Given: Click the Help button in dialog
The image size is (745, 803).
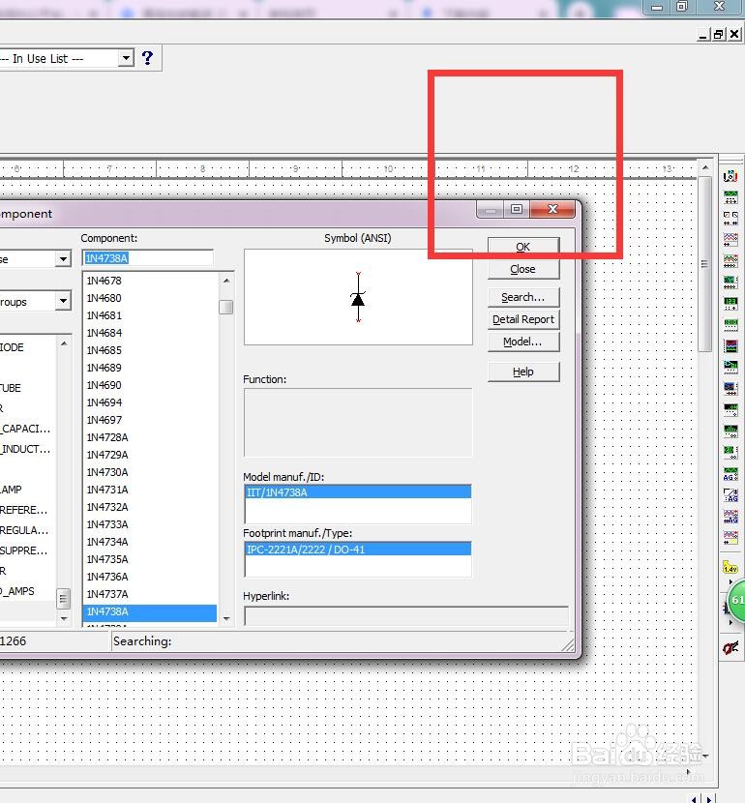Looking at the screenshot, I should coord(523,372).
